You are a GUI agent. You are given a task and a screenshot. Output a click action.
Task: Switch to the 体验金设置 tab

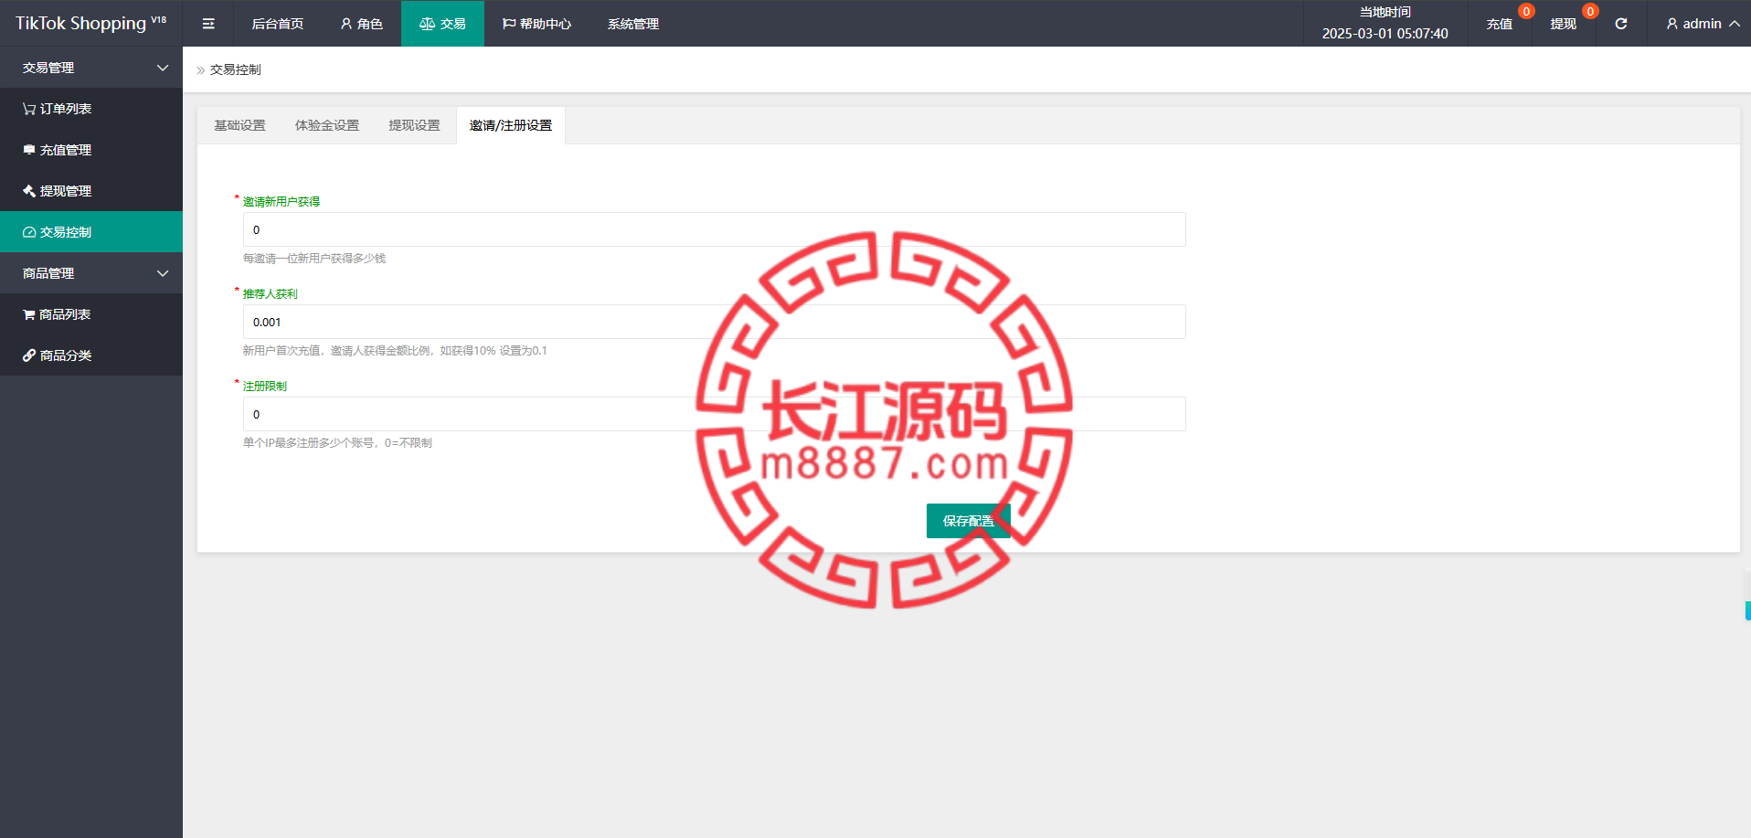pos(327,125)
